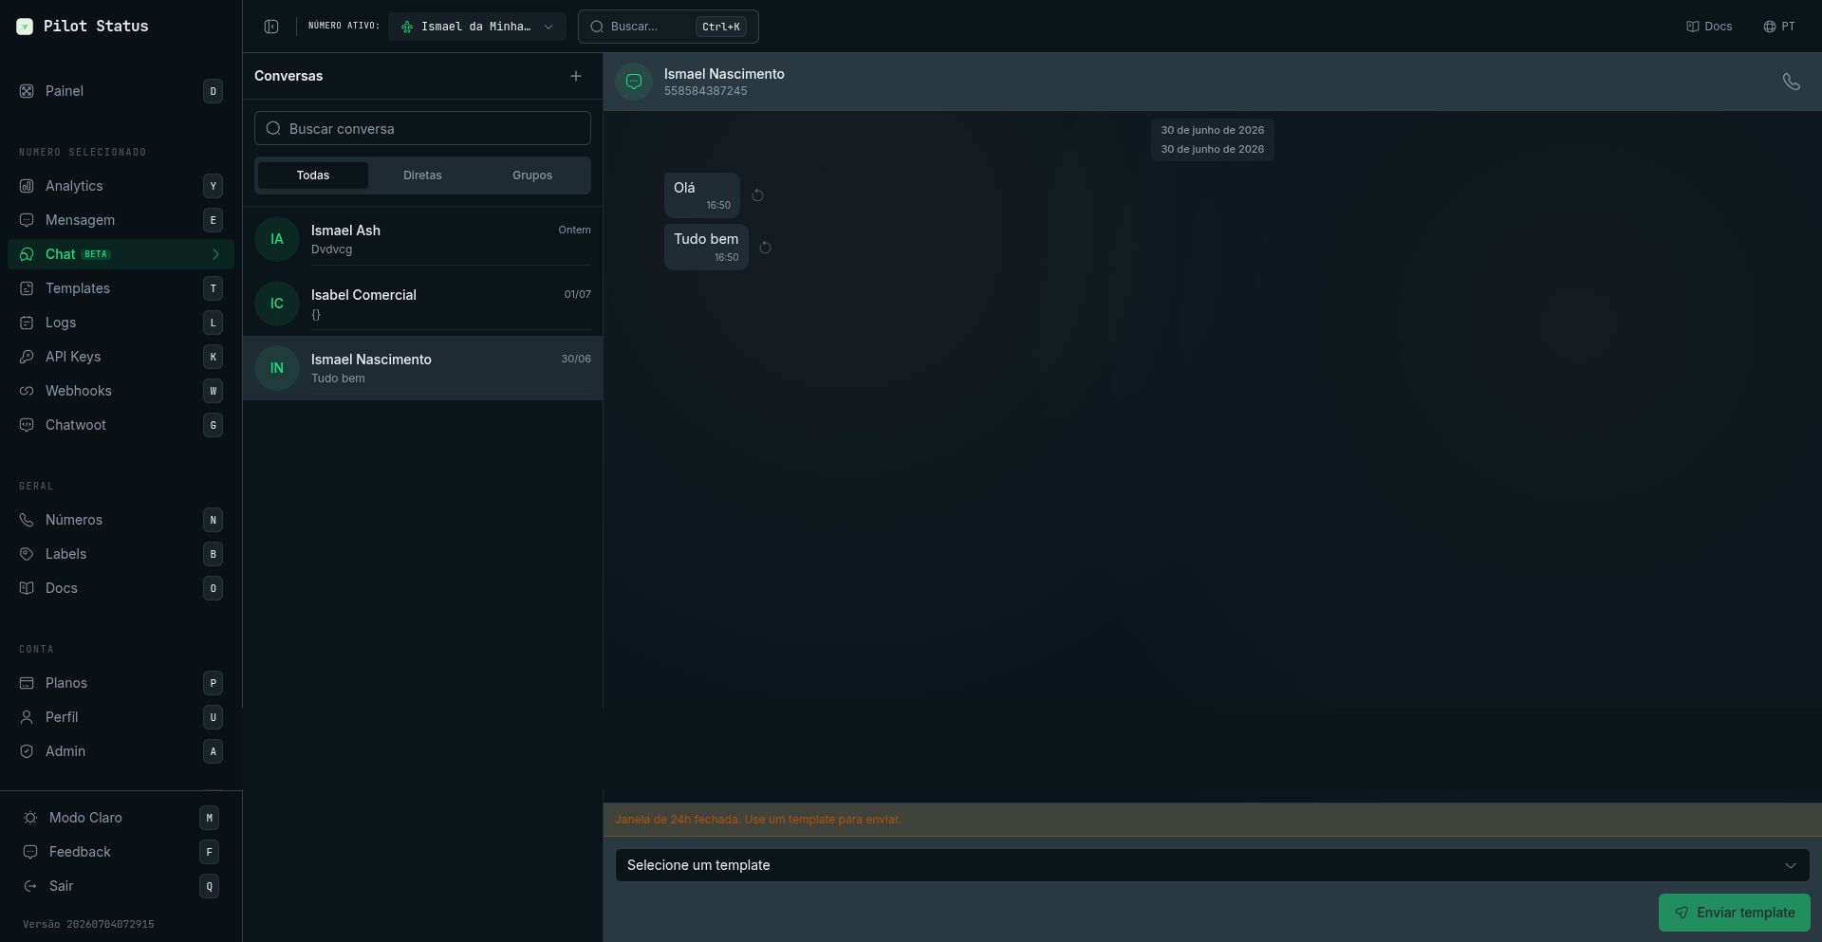Image resolution: width=1822 pixels, height=942 pixels.
Task: Click the 'Tudo bem' message bubble
Action: pos(706,248)
